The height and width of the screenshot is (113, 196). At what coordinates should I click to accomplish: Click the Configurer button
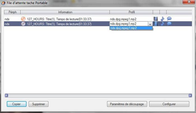(x=169, y=104)
